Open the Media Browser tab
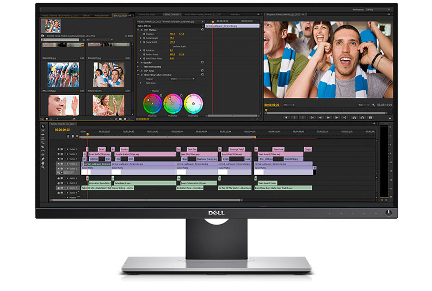Viewport: 432px width, 291px height. (x=102, y=15)
